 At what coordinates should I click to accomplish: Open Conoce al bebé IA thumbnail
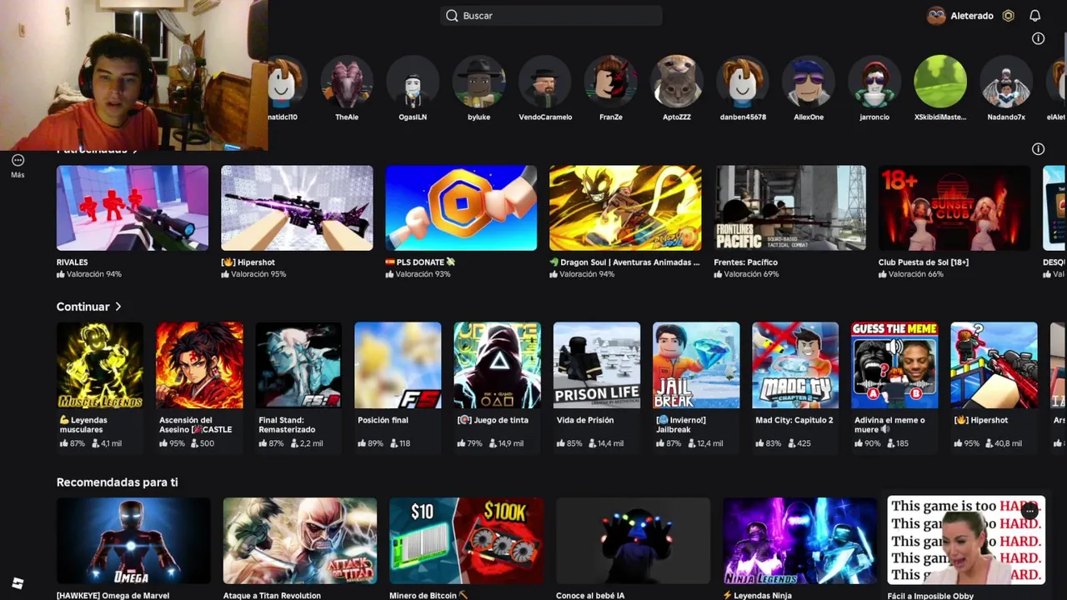tap(633, 541)
